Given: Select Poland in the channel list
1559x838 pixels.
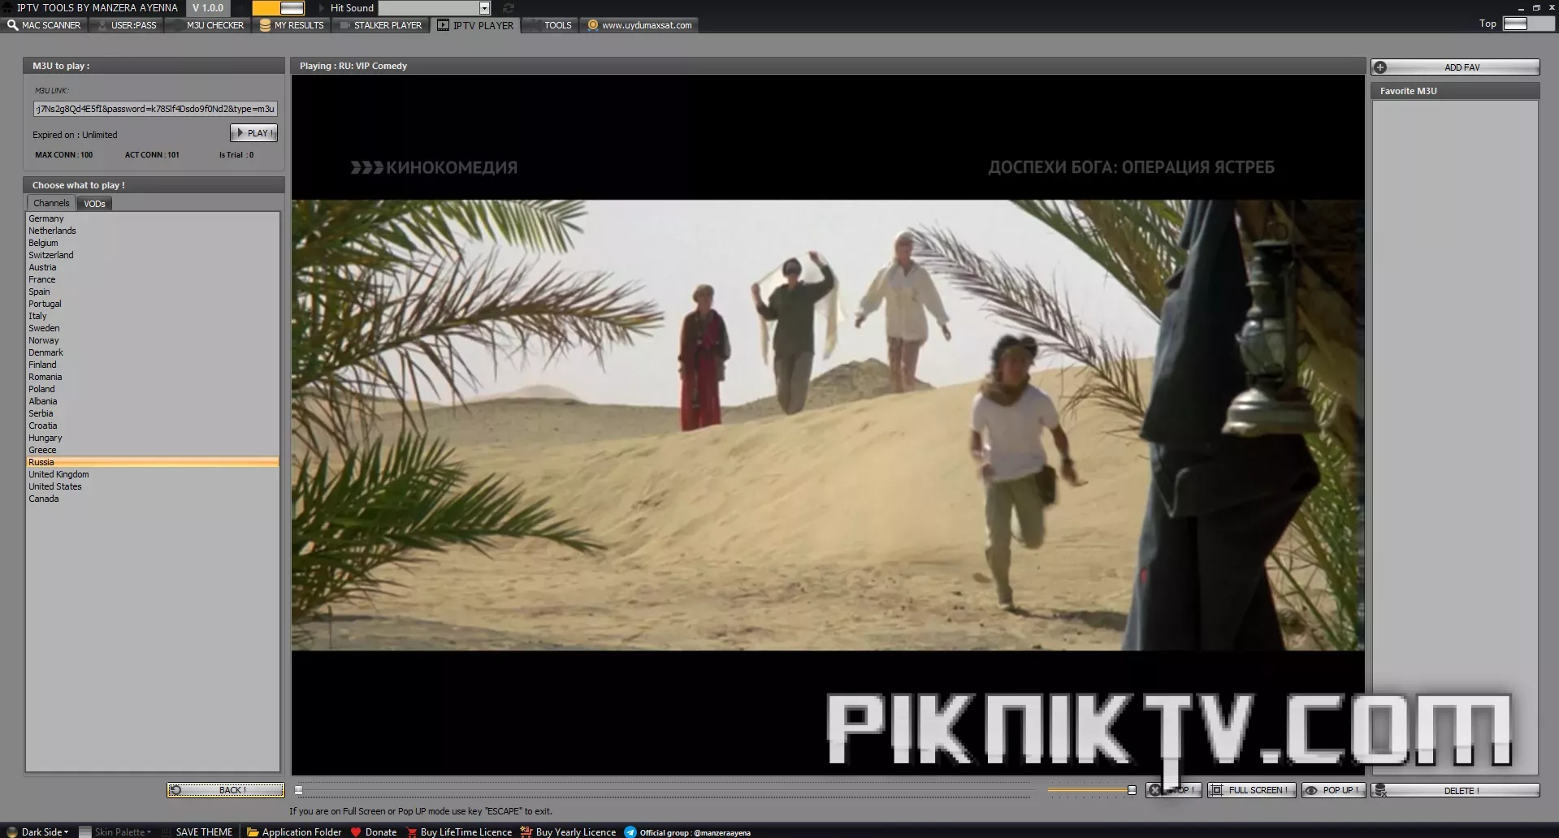Looking at the screenshot, I should point(153,389).
